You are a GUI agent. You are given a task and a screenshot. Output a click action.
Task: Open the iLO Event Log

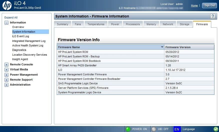(x=20, y=36)
